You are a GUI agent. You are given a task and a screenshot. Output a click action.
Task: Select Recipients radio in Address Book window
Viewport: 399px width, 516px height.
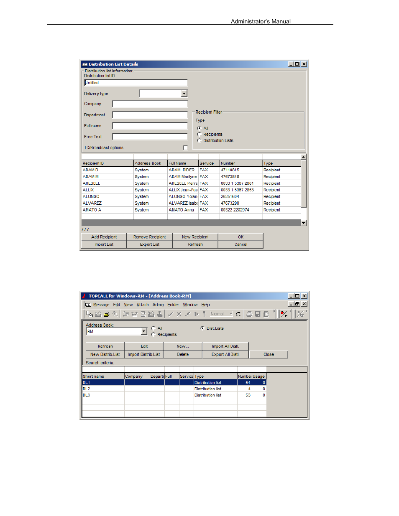coord(153,335)
